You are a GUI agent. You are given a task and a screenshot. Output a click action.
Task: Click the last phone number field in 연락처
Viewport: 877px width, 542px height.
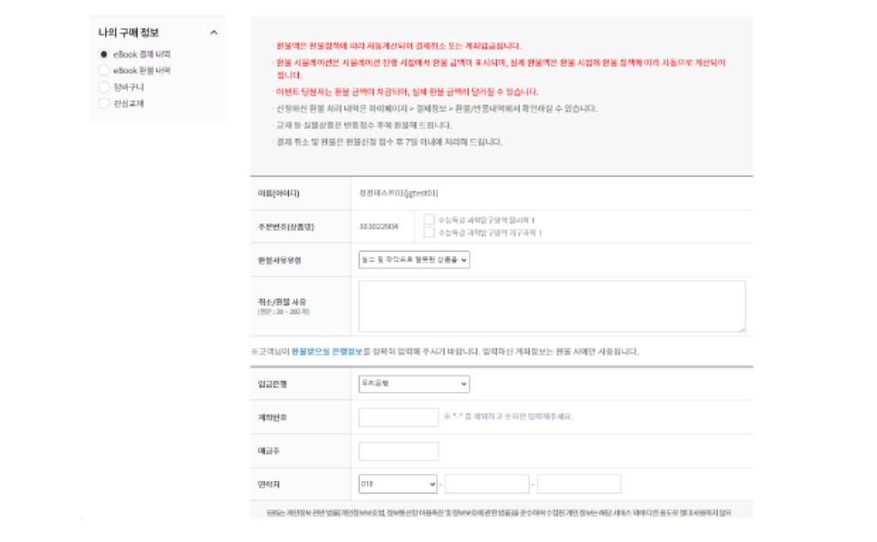click(x=579, y=484)
